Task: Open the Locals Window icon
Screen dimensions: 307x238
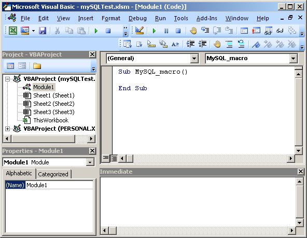Action: pyautogui.click(x=244, y=31)
